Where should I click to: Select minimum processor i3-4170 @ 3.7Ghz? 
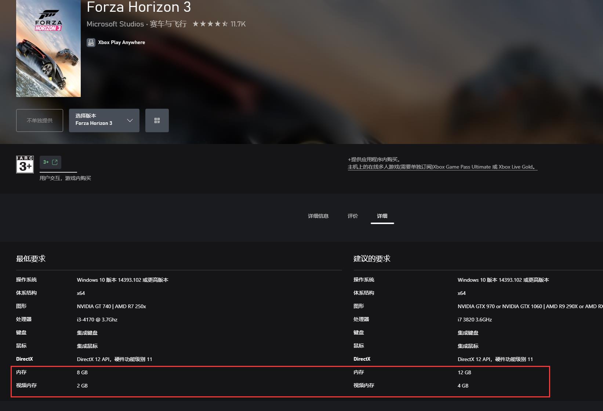click(97, 320)
